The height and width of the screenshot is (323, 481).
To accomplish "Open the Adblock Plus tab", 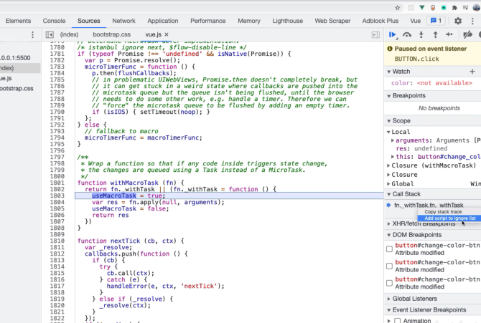I will tap(380, 21).
